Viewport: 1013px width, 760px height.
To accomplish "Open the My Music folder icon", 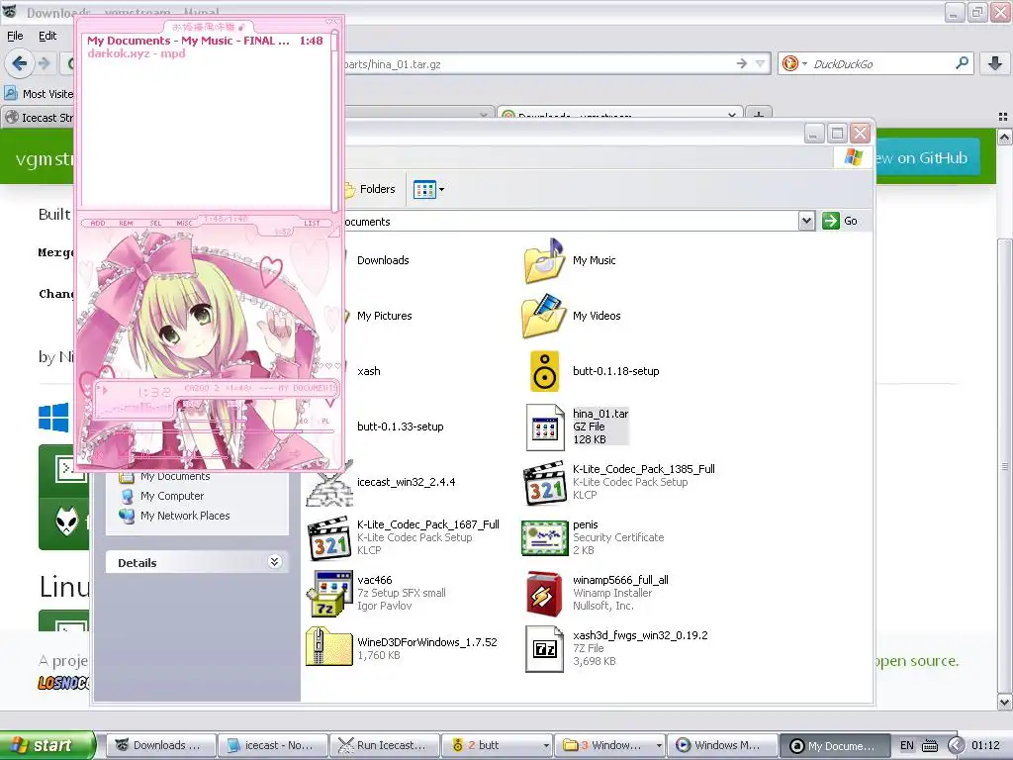I will 543,260.
